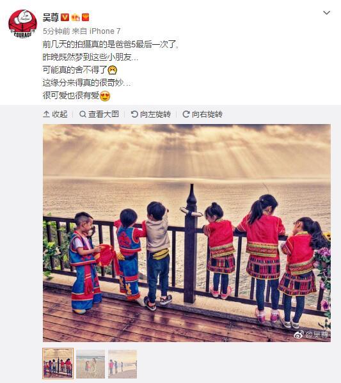This screenshot has width=341, height=383.
Task: Rotate the photo right with 向右旋转
Action: [x=203, y=114]
